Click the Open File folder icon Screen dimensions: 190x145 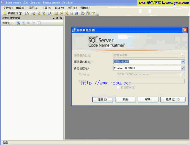point(56,13)
